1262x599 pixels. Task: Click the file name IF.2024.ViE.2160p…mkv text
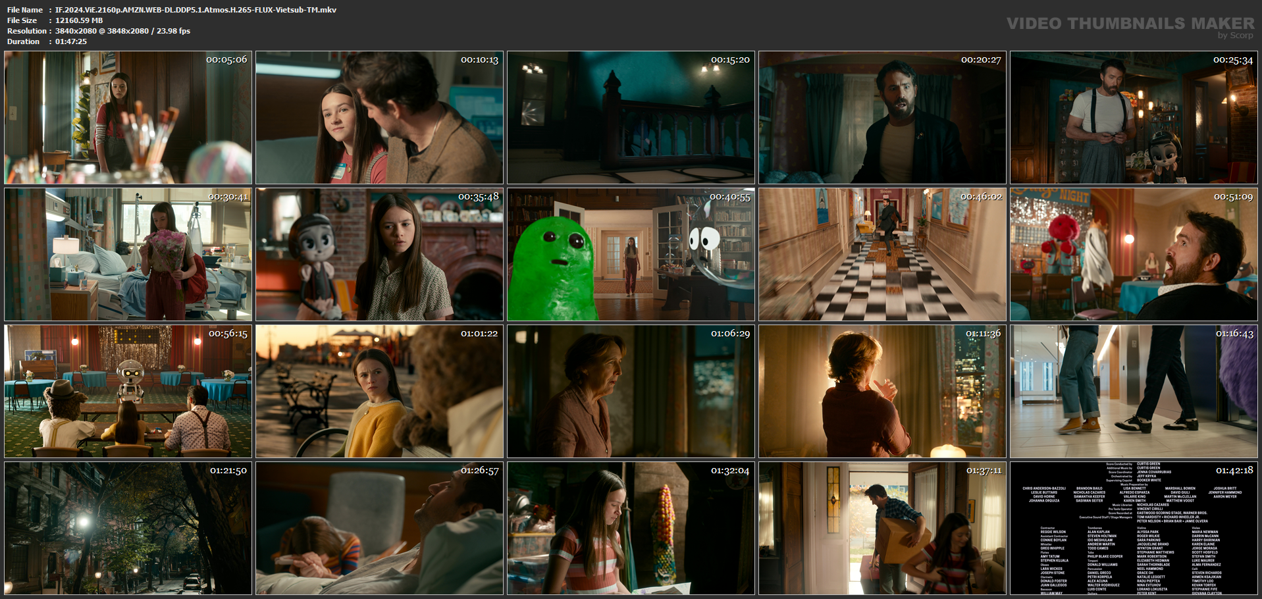(x=196, y=10)
